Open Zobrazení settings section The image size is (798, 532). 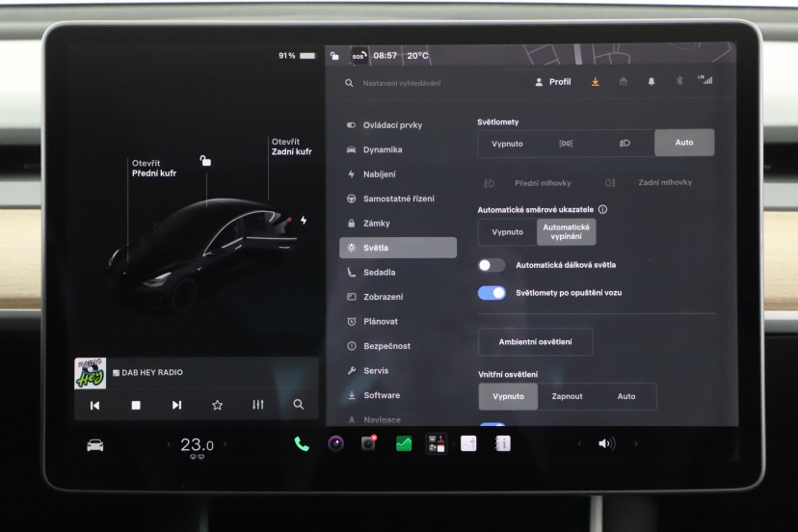pyautogui.click(x=398, y=297)
